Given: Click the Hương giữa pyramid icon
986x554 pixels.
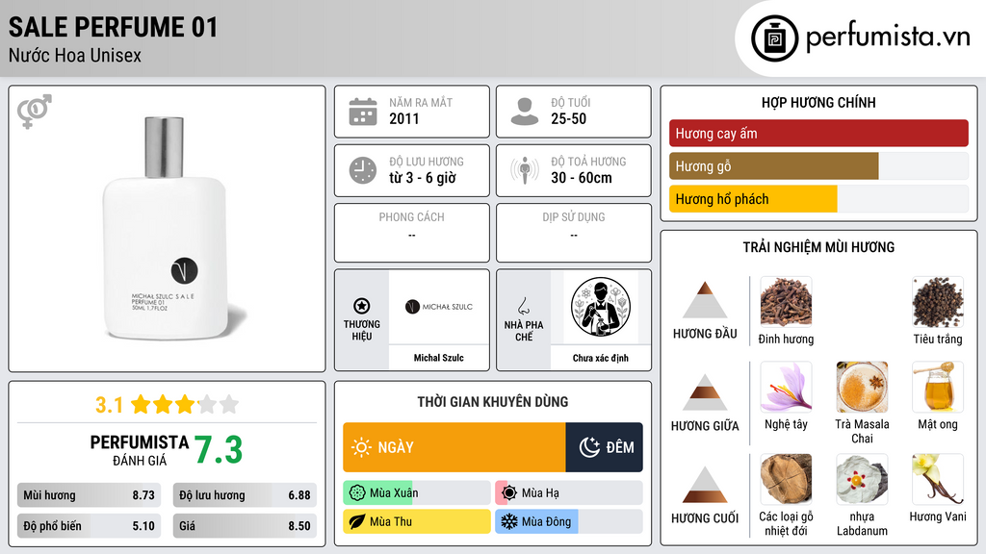Looking at the screenshot, I should (705, 392).
